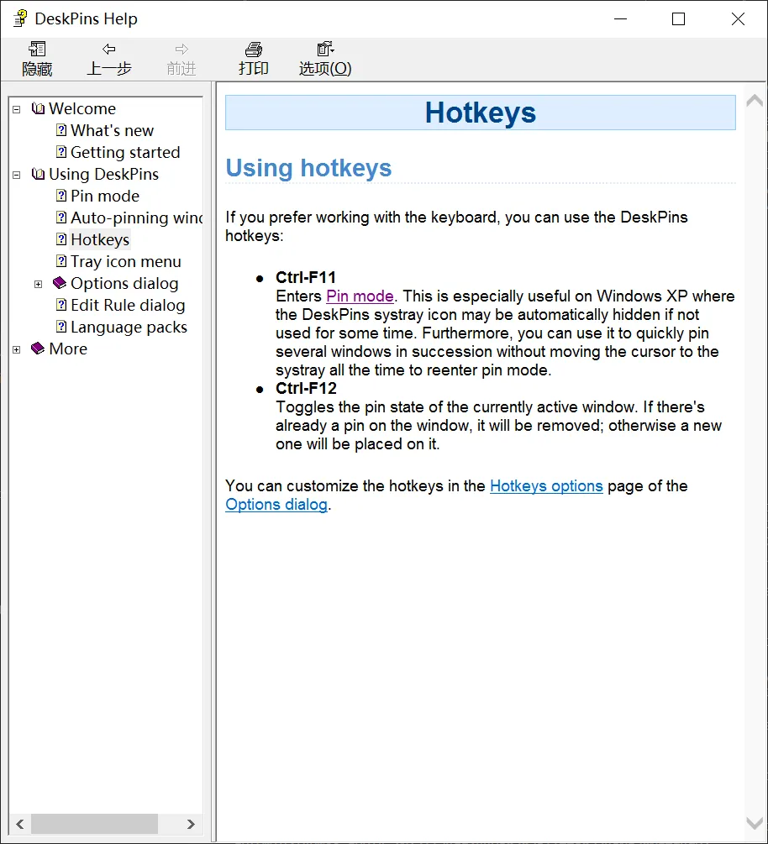Click the contents pane left scroll arrow
The image size is (768, 844).
[20, 824]
